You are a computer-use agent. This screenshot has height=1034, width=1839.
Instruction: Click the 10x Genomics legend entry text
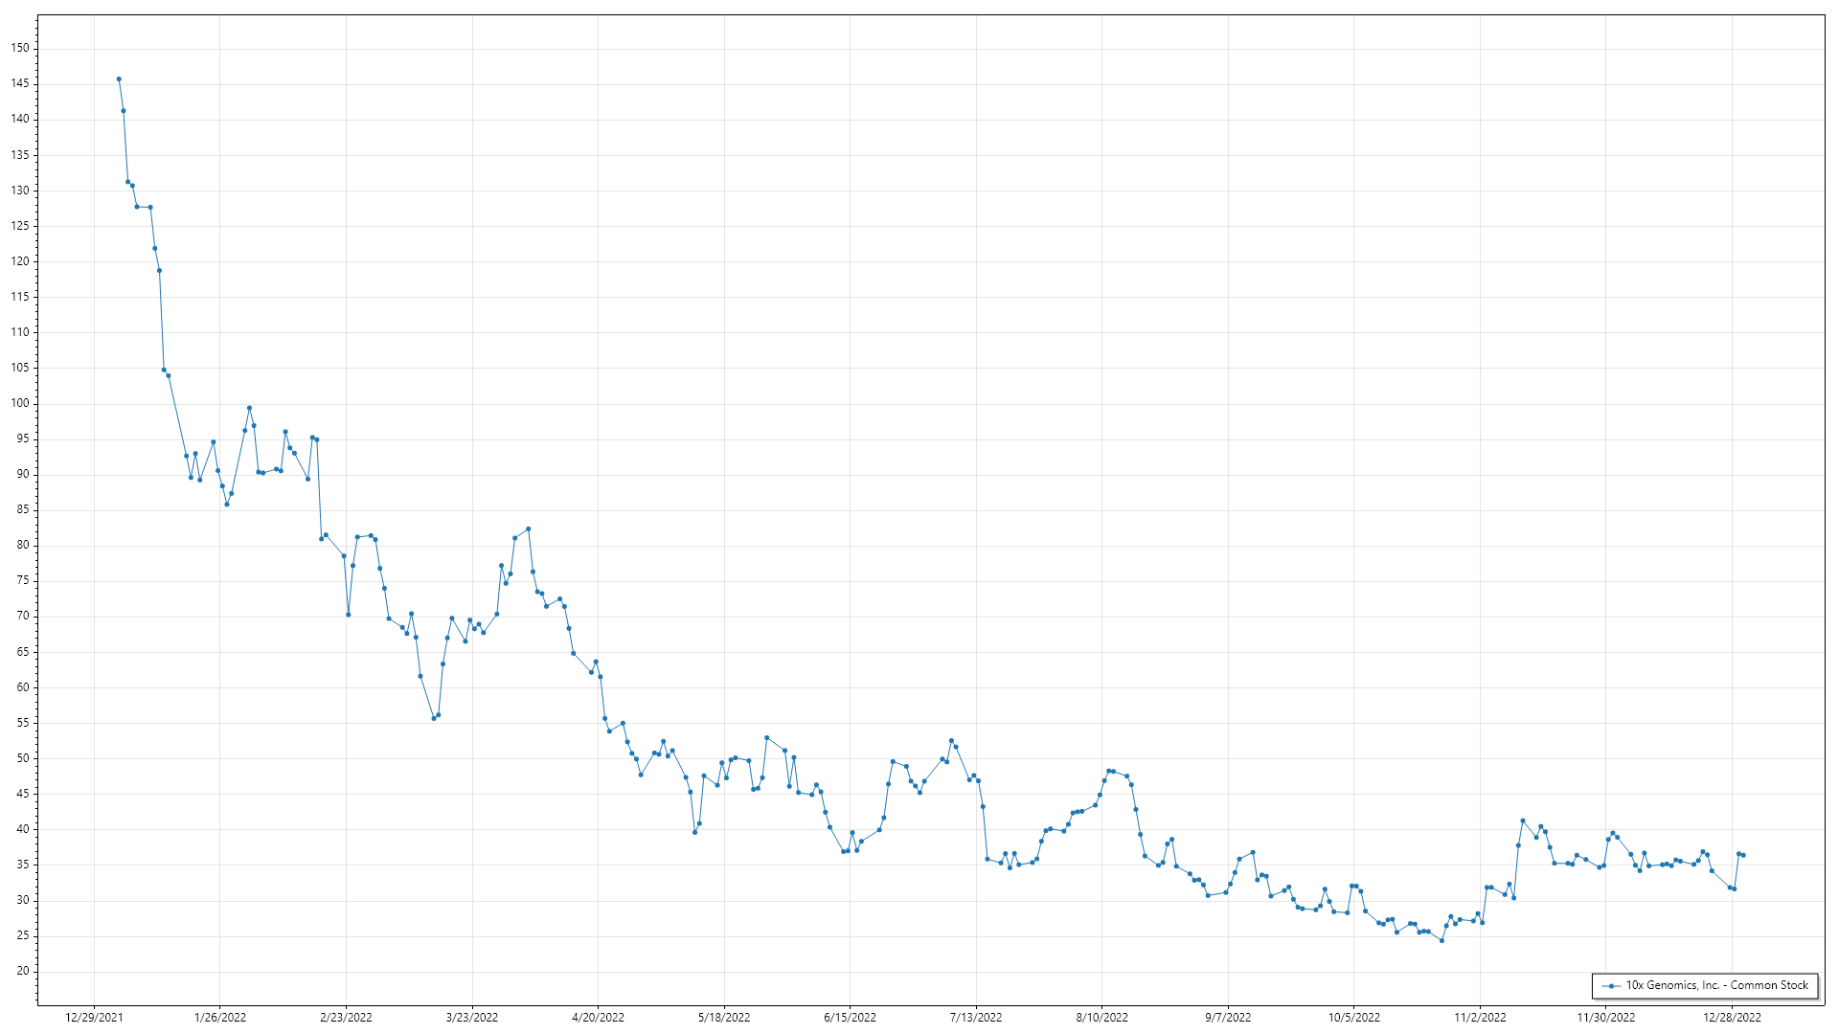pyautogui.click(x=1716, y=985)
